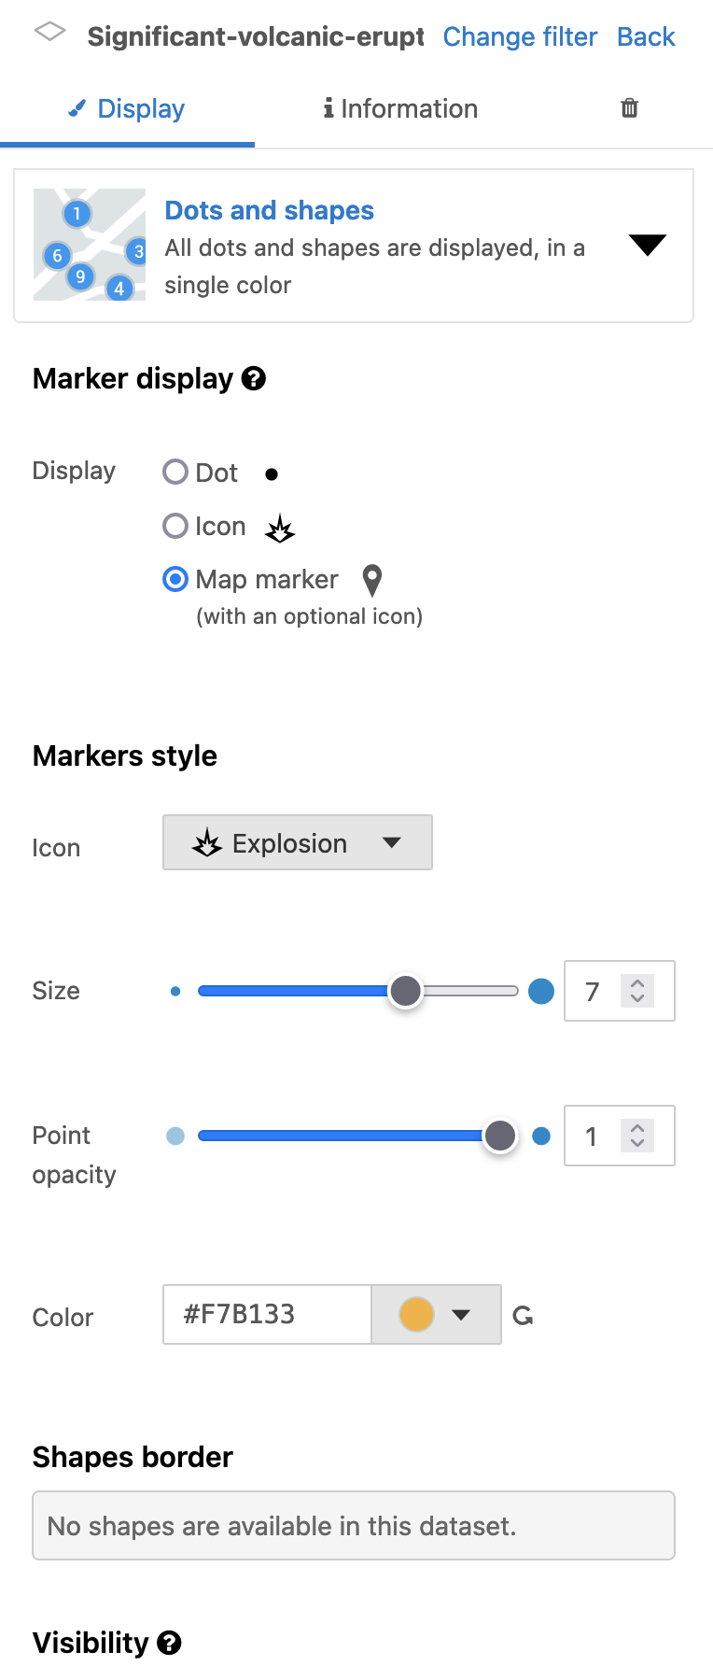This screenshot has width=713, height=1666.
Task: Switch to the Display tab
Action: pyautogui.click(x=127, y=109)
